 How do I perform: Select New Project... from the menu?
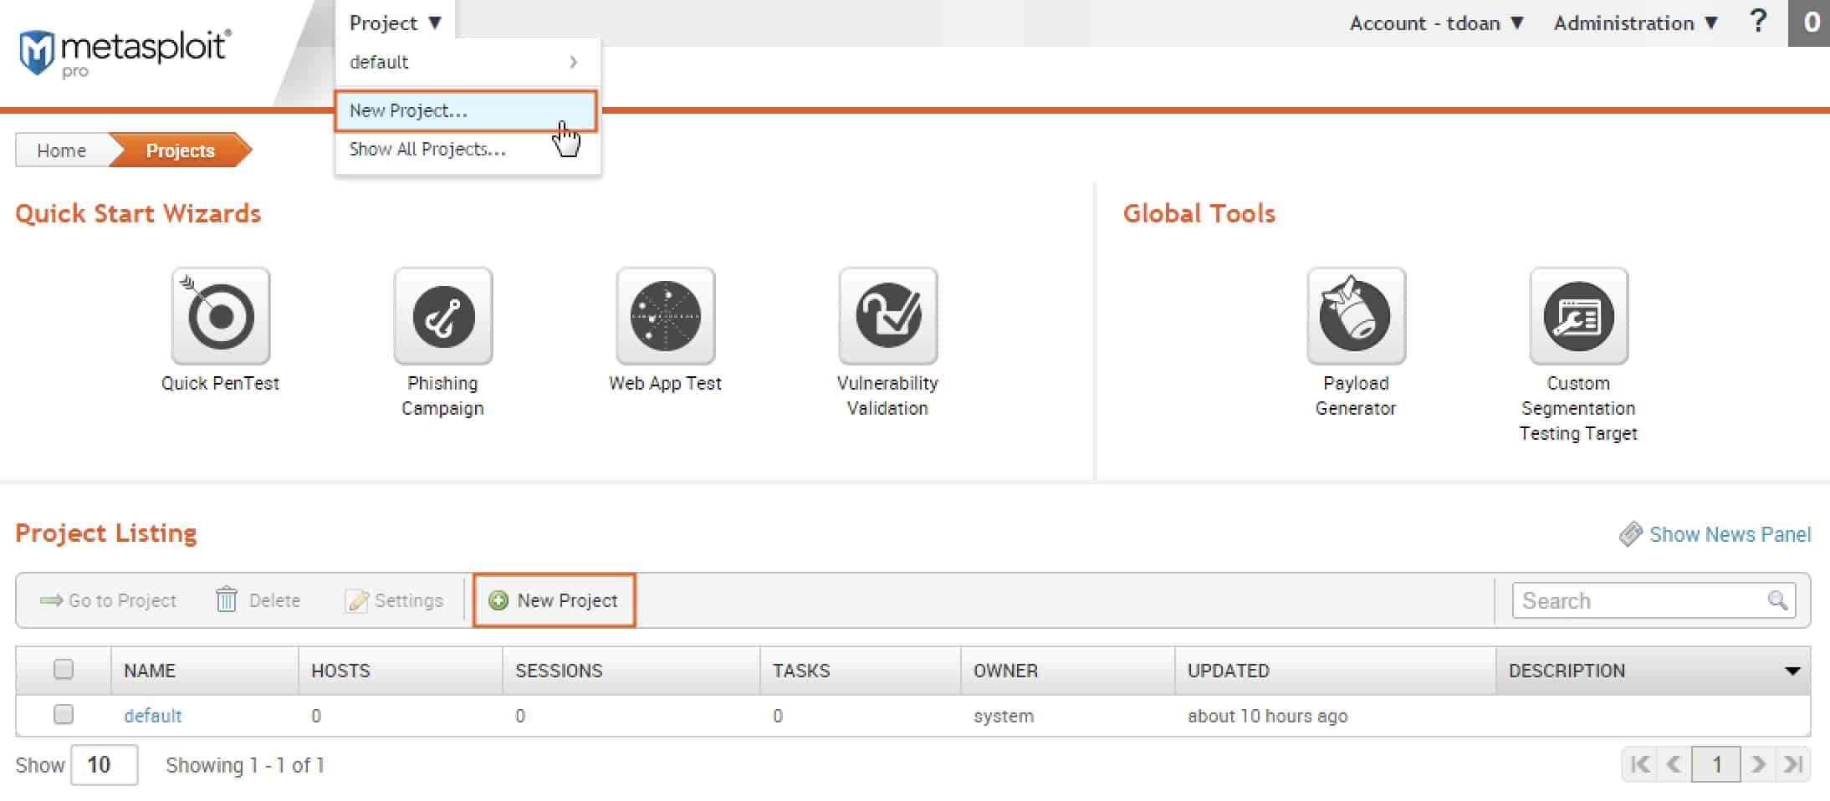tap(466, 111)
